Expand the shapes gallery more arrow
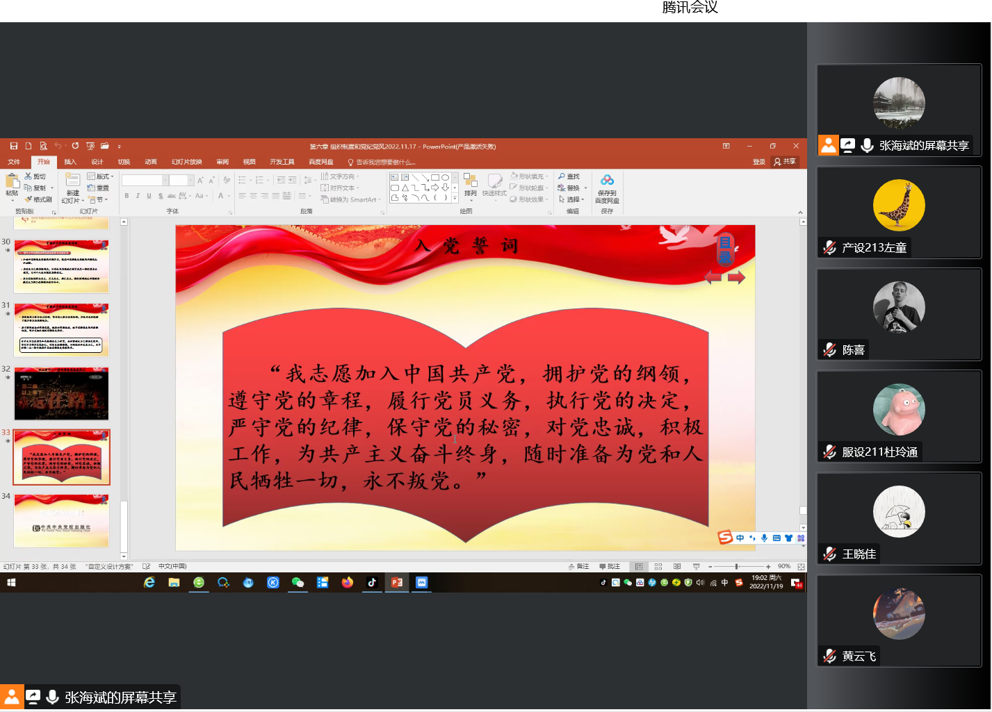This screenshot has width=992, height=712. point(455,198)
